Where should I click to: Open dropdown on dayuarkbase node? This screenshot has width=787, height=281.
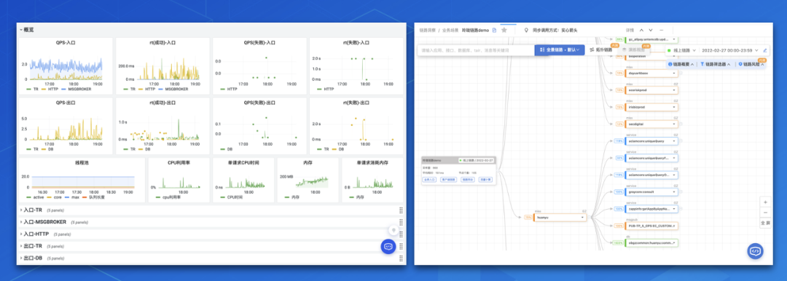(674, 74)
